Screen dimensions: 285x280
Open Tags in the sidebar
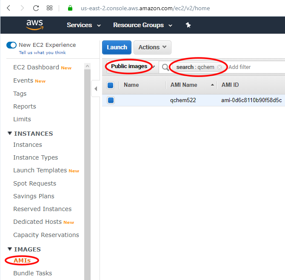[x=20, y=94]
